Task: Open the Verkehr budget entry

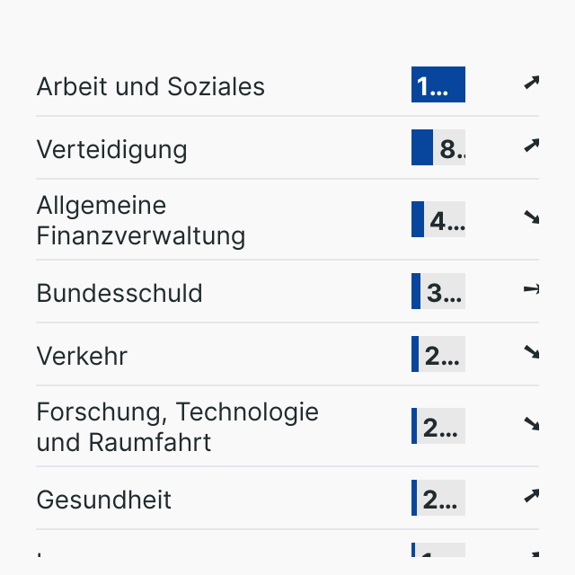Action: [82, 356]
